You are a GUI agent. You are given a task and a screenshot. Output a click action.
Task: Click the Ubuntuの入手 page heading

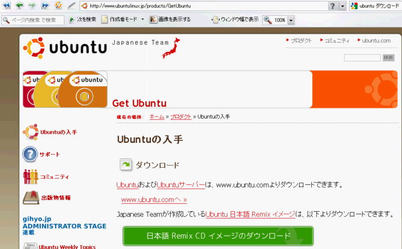coord(150,139)
